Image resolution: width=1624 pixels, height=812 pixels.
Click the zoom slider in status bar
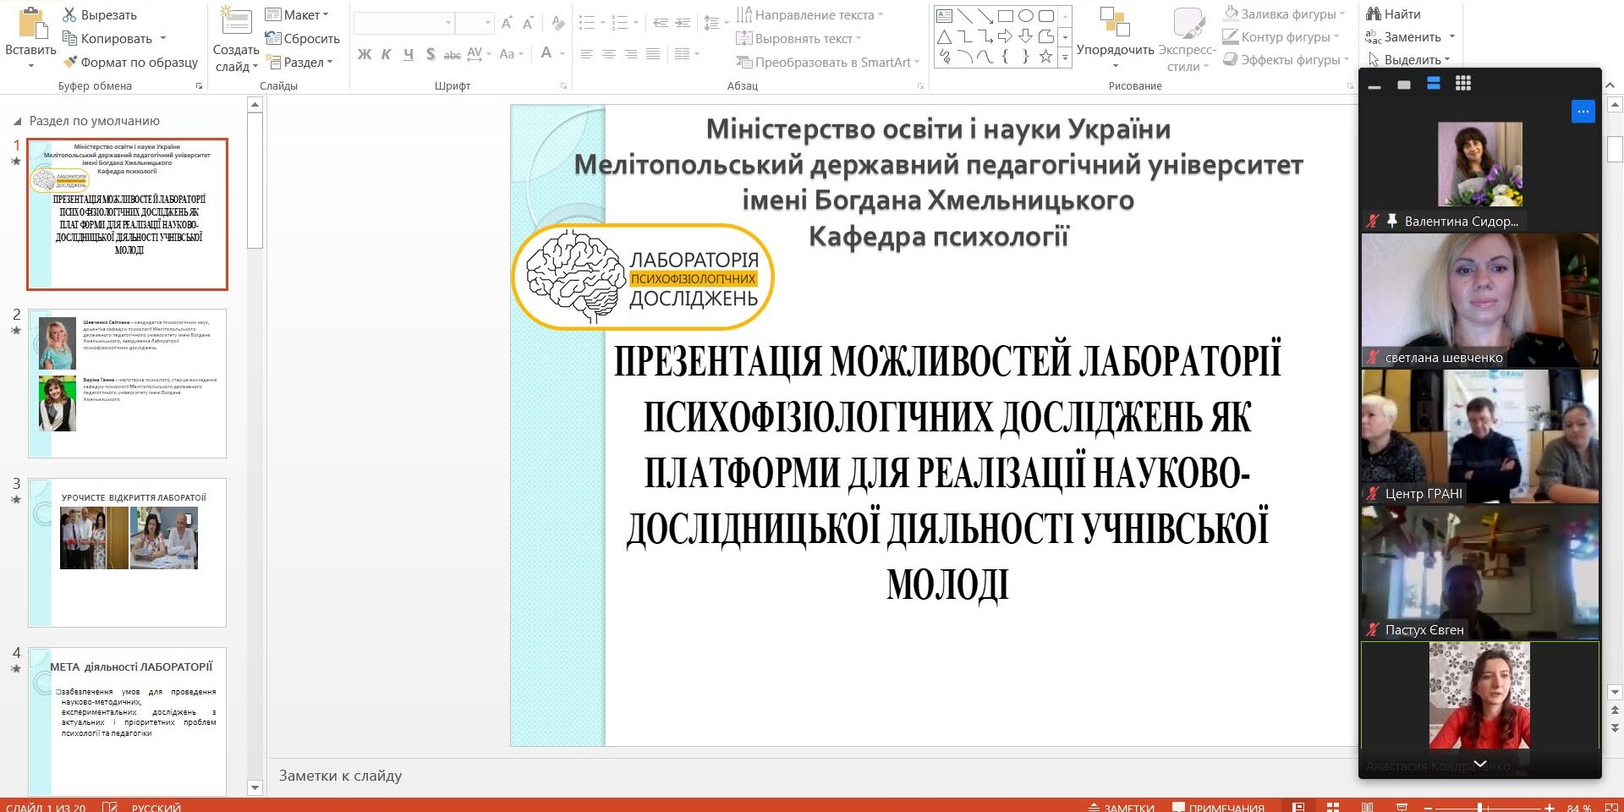click(x=1480, y=807)
